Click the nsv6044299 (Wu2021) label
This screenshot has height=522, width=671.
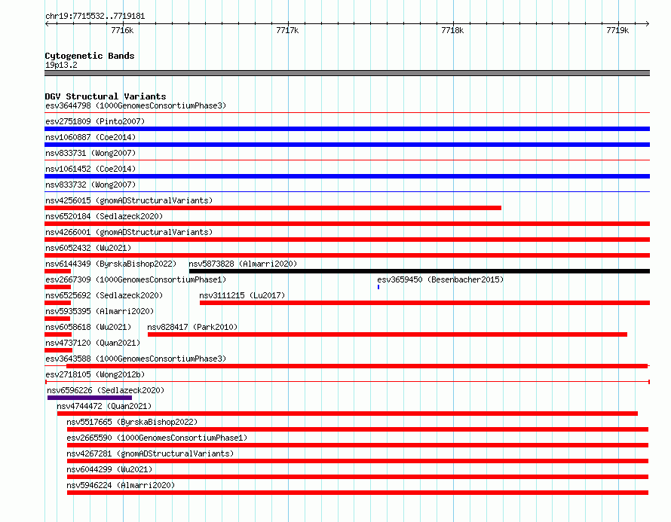[109, 469]
